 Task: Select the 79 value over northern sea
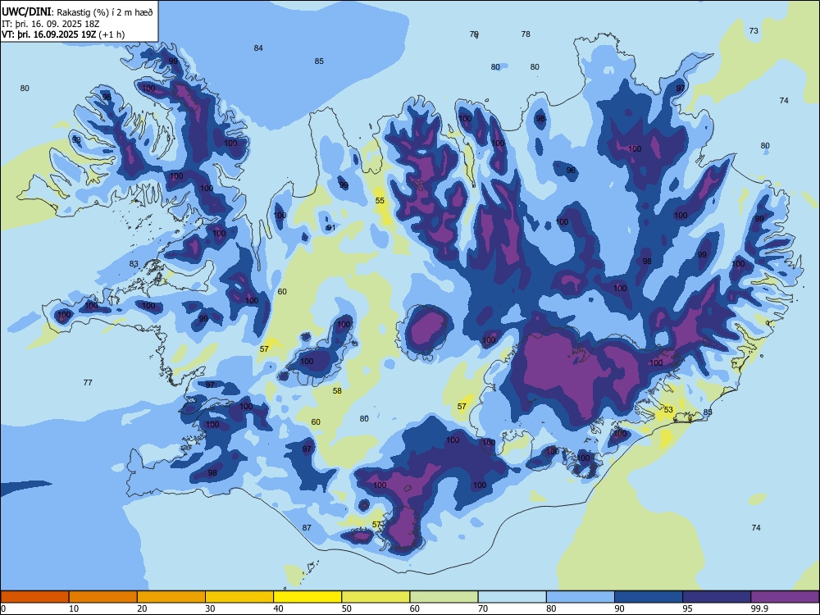[x=474, y=34]
